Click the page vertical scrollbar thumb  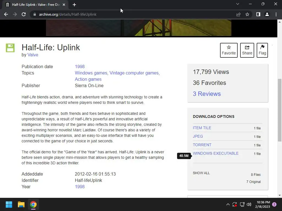coord(280,110)
